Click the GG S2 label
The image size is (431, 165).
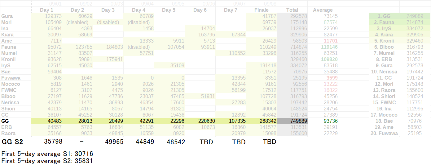pos(12,142)
